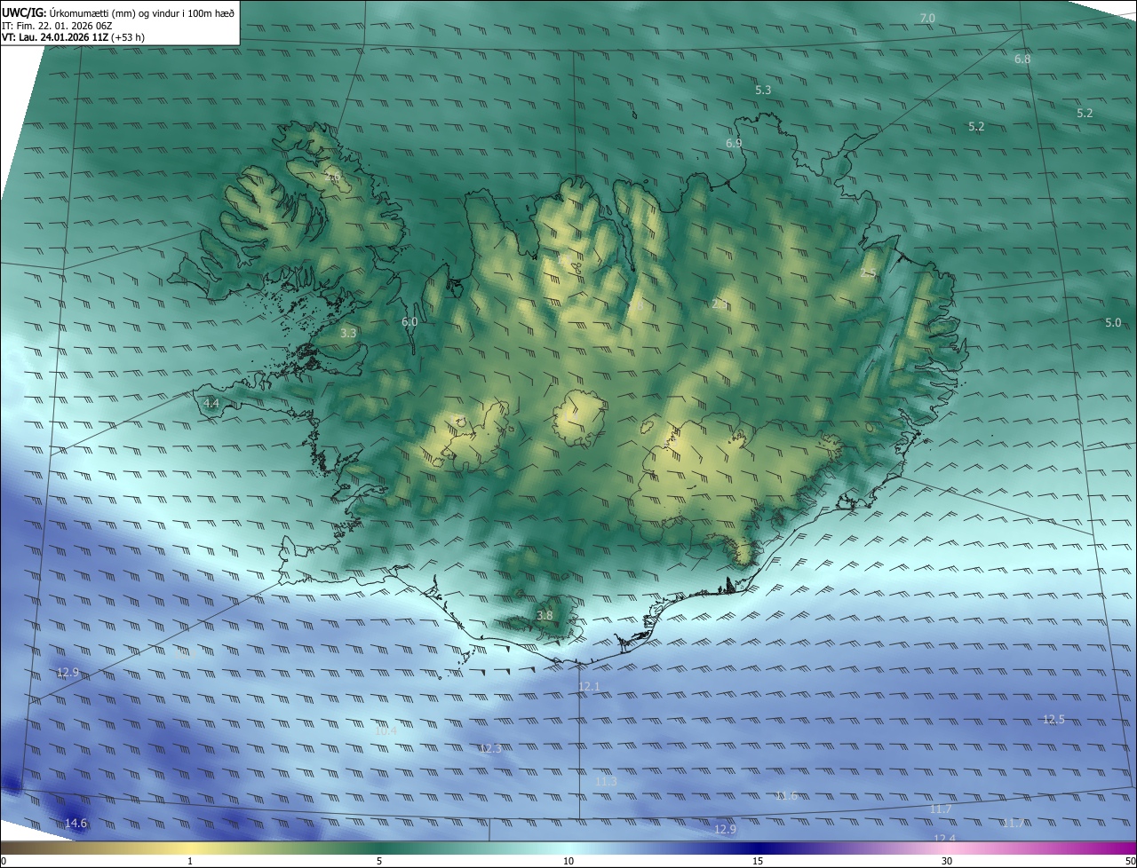Select the valid time line 'VT: Lau. 24.01.2026 11Z (+53 h)'

[x=73, y=37]
